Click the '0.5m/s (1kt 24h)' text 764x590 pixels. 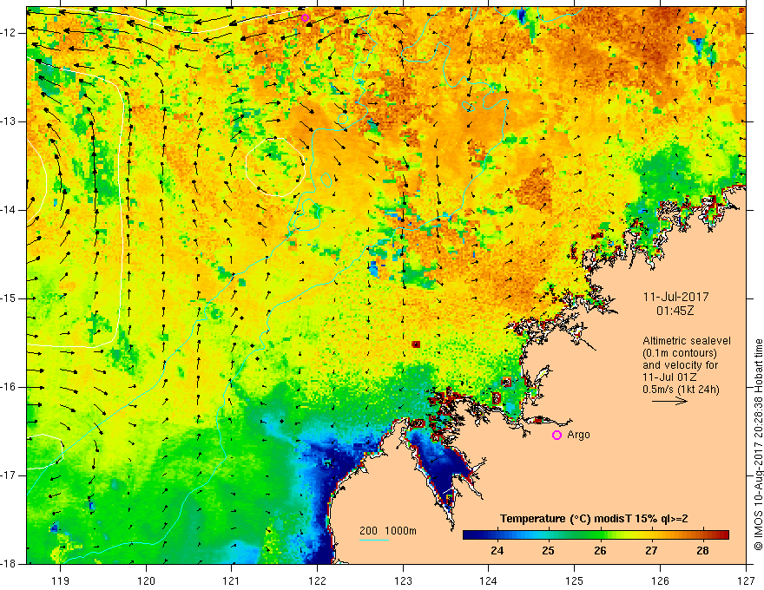[681, 390]
